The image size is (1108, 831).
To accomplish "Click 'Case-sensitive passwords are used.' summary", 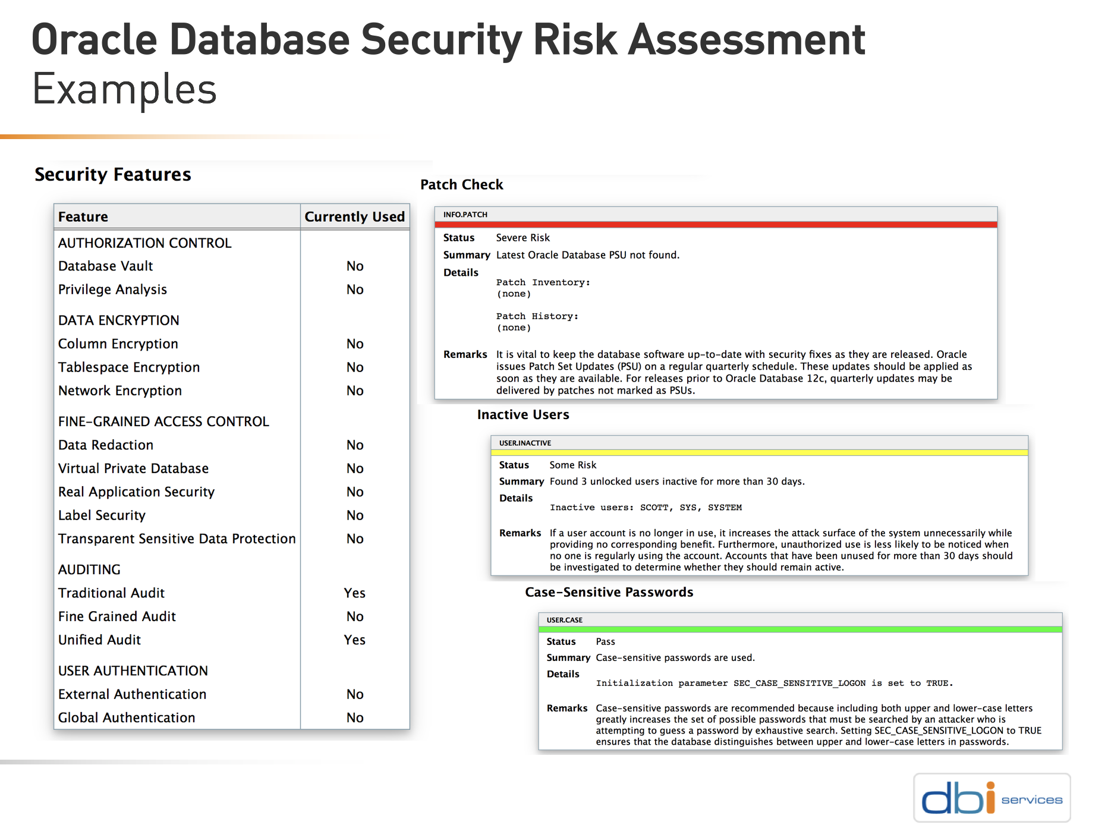I will [x=675, y=657].
